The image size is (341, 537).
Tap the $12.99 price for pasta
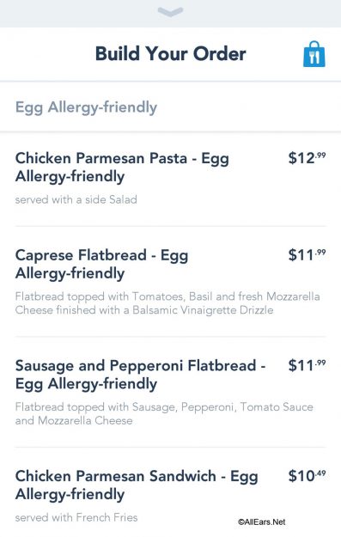(307, 158)
